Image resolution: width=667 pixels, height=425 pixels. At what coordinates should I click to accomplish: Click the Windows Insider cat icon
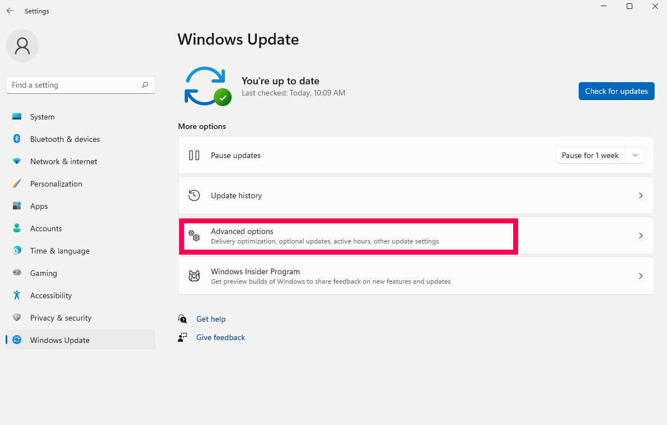[194, 276]
